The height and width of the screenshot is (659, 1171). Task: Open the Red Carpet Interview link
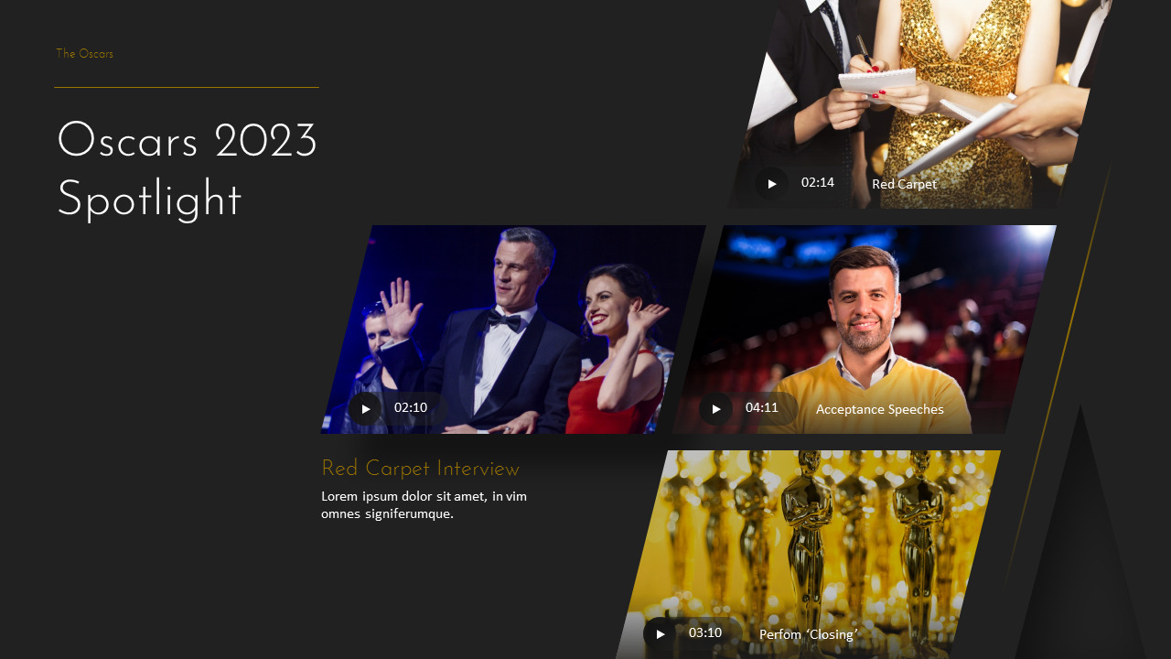tap(420, 469)
